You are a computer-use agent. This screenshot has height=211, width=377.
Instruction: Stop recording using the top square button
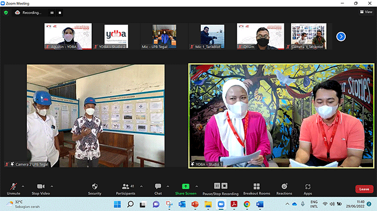60,13
